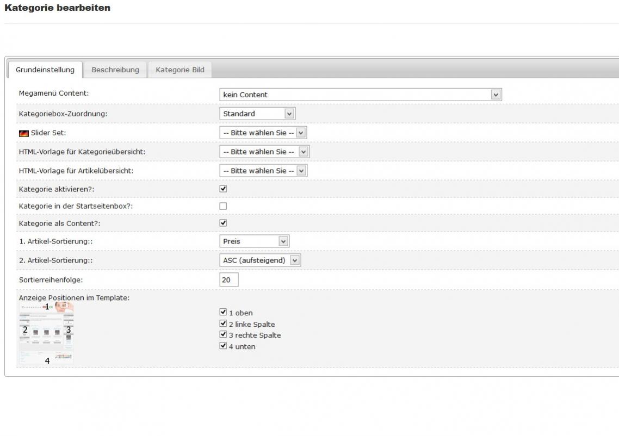Disable the 3 rechte Spalte checkbox

[223, 334]
